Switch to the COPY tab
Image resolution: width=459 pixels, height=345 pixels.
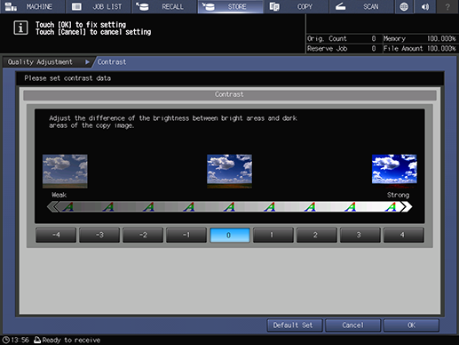tap(297, 6)
